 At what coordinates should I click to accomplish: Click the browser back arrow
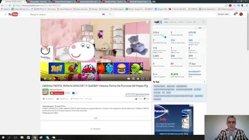(x=2, y=5)
